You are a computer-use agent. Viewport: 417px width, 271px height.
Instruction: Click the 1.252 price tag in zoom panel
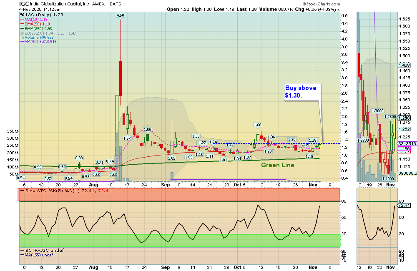[404, 129]
